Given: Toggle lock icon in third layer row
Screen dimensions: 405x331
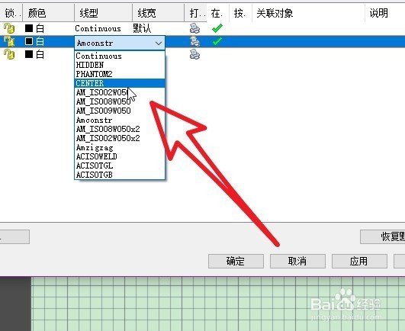Looking at the screenshot, I should pos(9,54).
